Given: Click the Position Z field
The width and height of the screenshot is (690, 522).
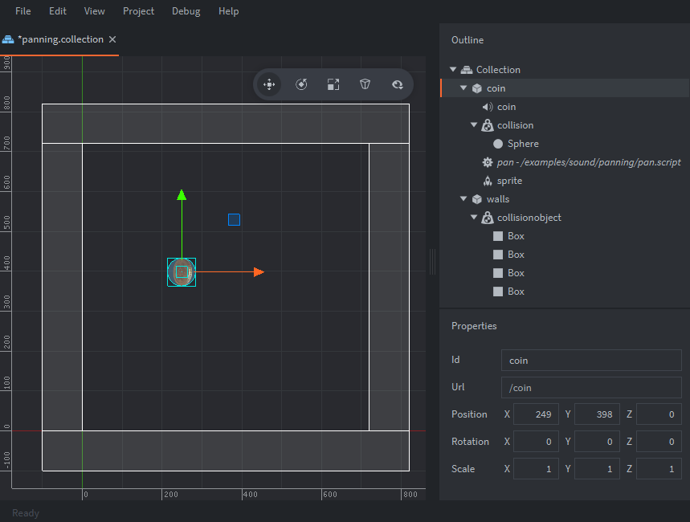Looking at the screenshot, I should 659,414.
